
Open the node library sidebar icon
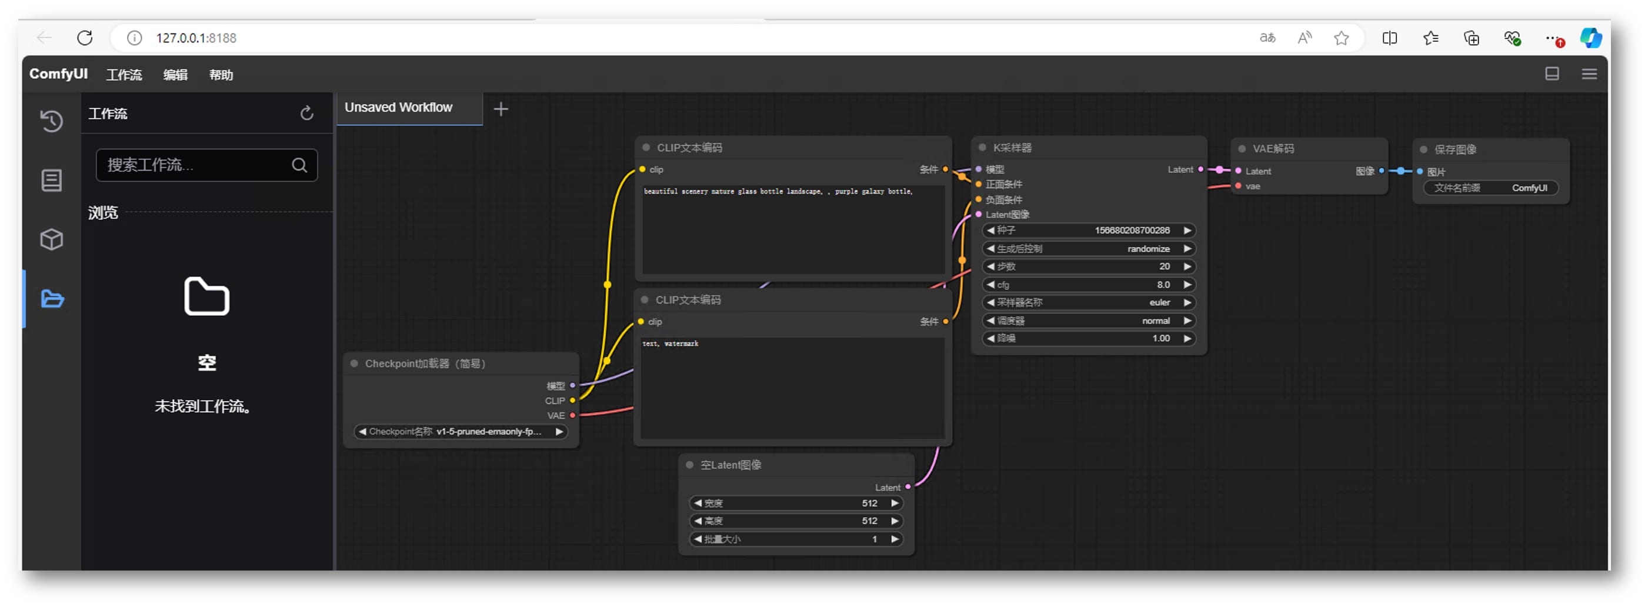click(51, 180)
